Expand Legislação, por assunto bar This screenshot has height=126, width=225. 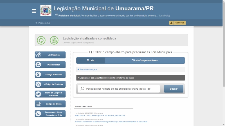coord(130,78)
